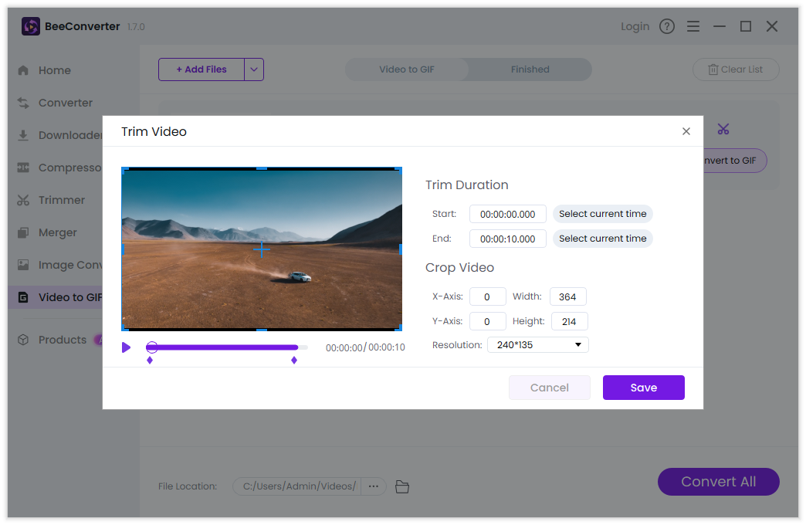The image size is (806, 525).
Task: Click the Width input field
Action: pos(567,296)
